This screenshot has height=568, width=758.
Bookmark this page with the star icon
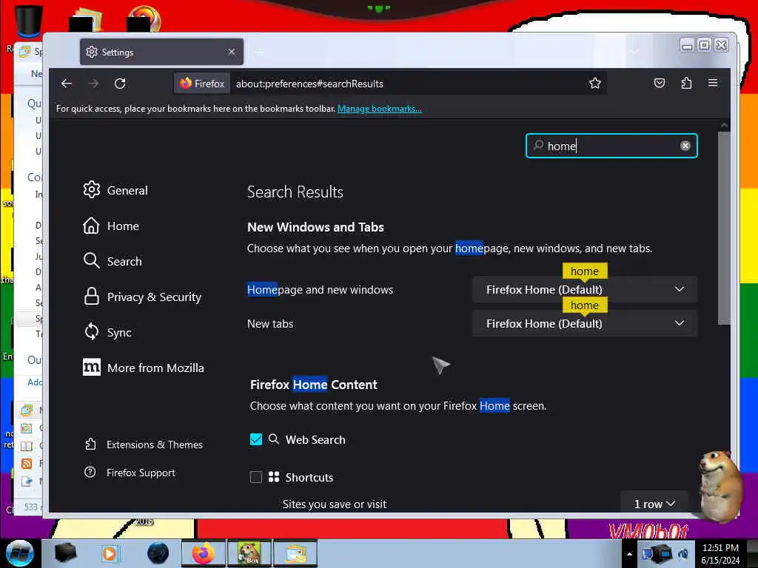pyautogui.click(x=594, y=83)
